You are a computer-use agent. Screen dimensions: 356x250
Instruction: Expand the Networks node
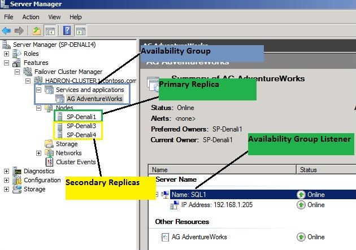coord(39,153)
